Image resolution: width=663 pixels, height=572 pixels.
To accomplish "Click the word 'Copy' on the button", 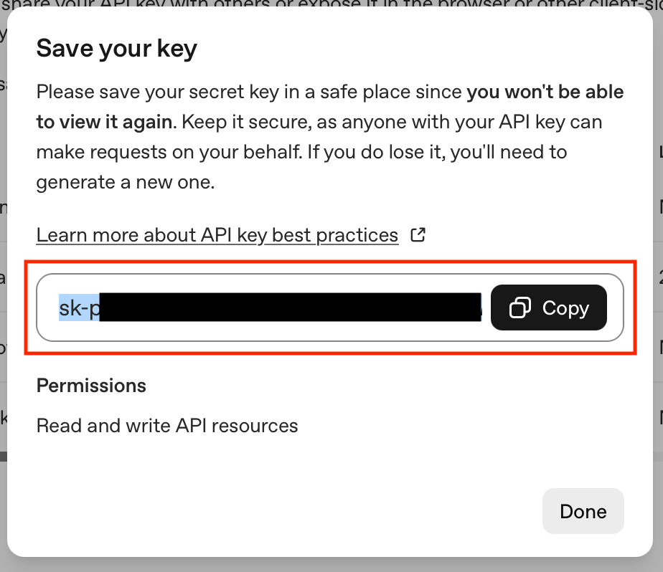I will (565, 308).
